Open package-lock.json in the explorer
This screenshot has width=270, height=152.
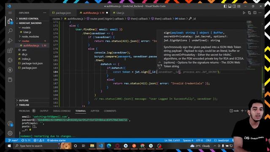pos(32,63)
